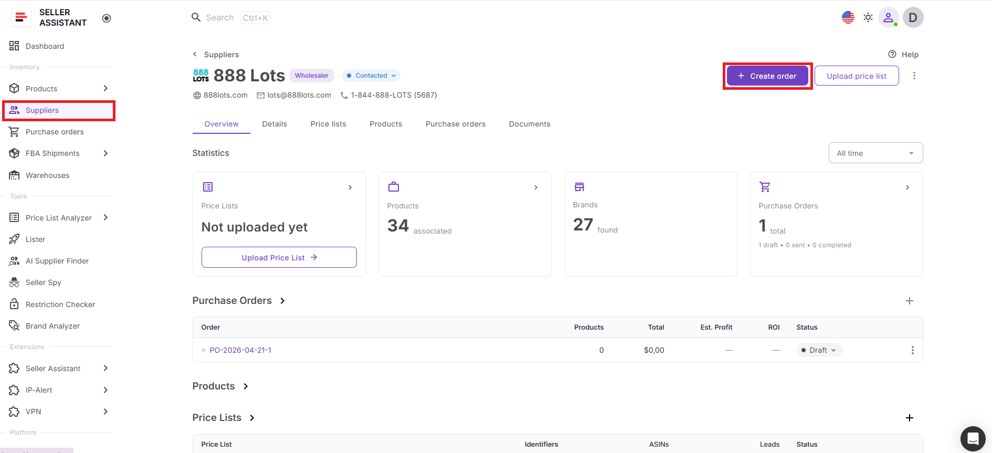Click the Seller Assistant logo icon
This screenshot has width=992, height=453.
[21, 17]
